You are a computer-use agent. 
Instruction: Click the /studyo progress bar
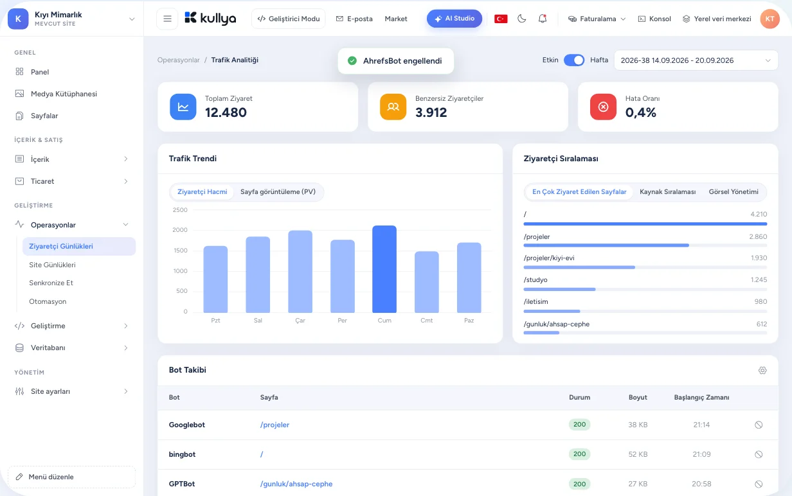pos(645,289)
